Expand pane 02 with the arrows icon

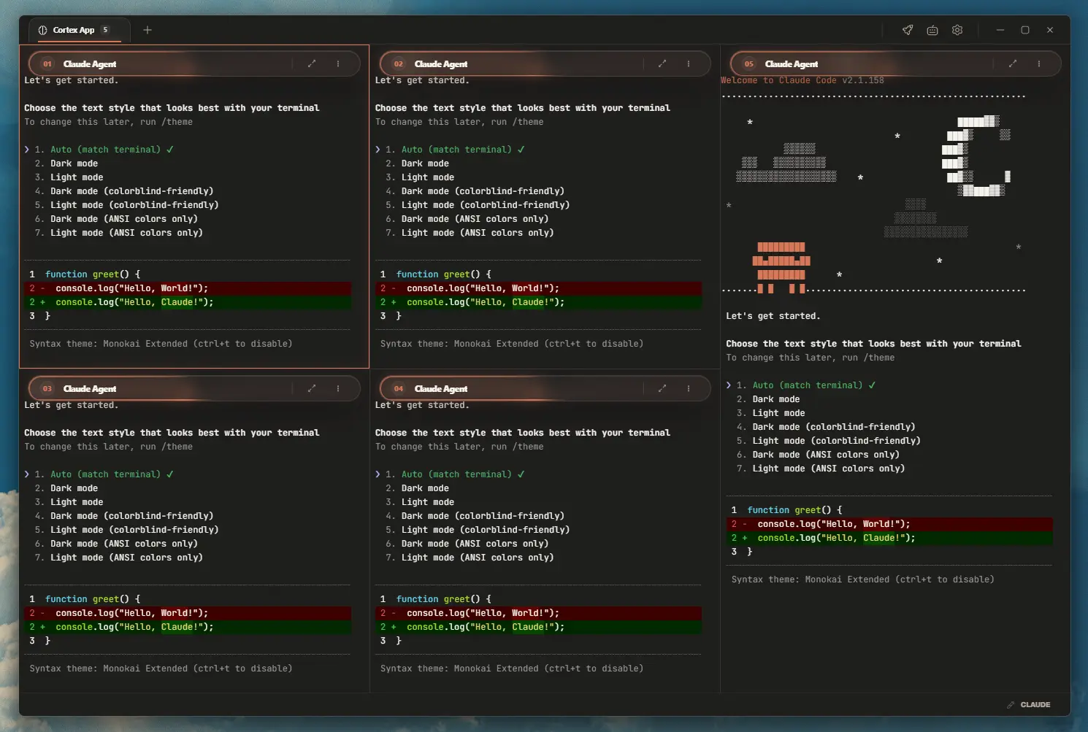tap(662, 63)
